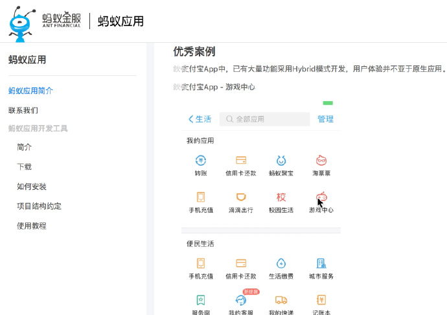Click the search magnifier icon
This screenshot has height=315, width=447.
click(229, 119)
